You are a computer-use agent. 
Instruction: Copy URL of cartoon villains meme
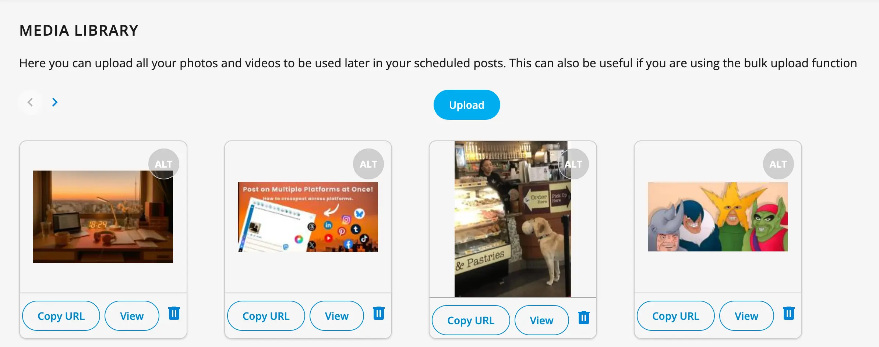click(x=675, y=316)
